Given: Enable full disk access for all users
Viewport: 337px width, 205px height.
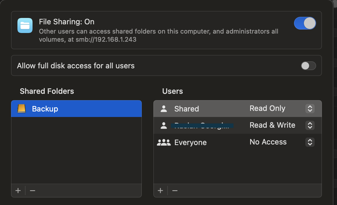Looking at the screenshot, I should point(308,66).
